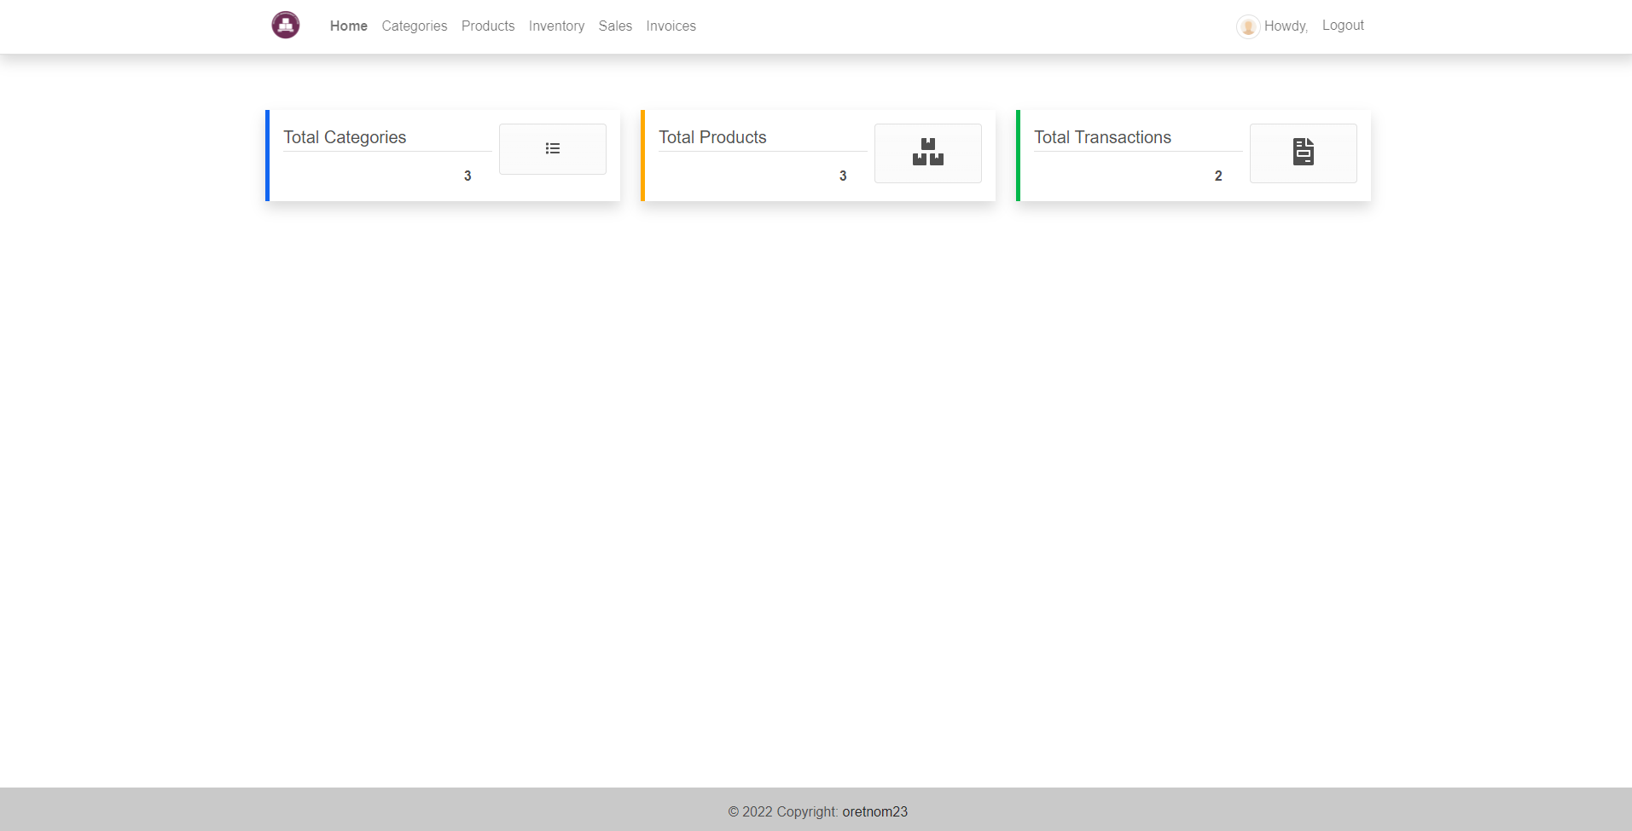
Task: Open the oretnom23 footer link
Action: [x=875, y=811]
